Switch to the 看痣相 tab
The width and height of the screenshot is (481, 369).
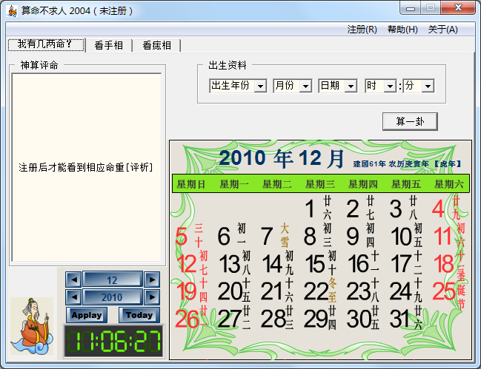[x=156, y=45]
